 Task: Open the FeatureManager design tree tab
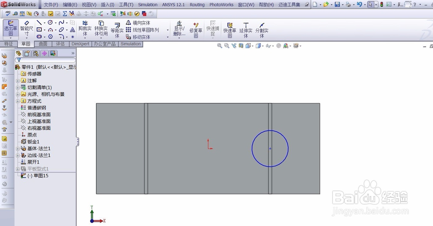click(19, 53)
